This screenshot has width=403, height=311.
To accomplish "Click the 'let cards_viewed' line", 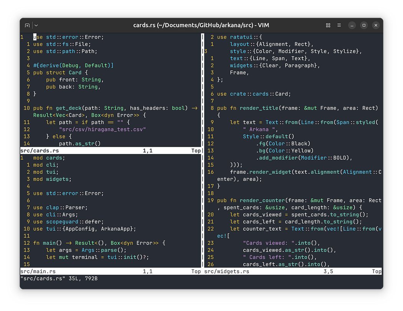I will tap(299, 215).
